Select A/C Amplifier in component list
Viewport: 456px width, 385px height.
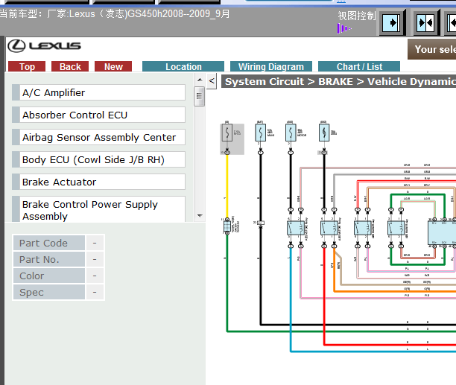(x=98, y=92)
